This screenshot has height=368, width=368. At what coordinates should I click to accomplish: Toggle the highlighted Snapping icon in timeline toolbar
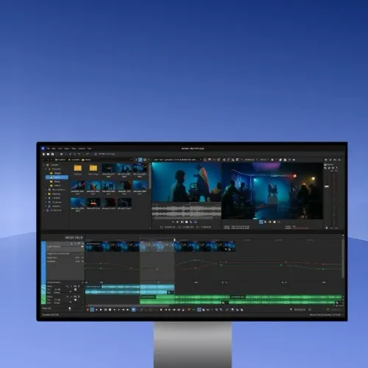point(199,310)
